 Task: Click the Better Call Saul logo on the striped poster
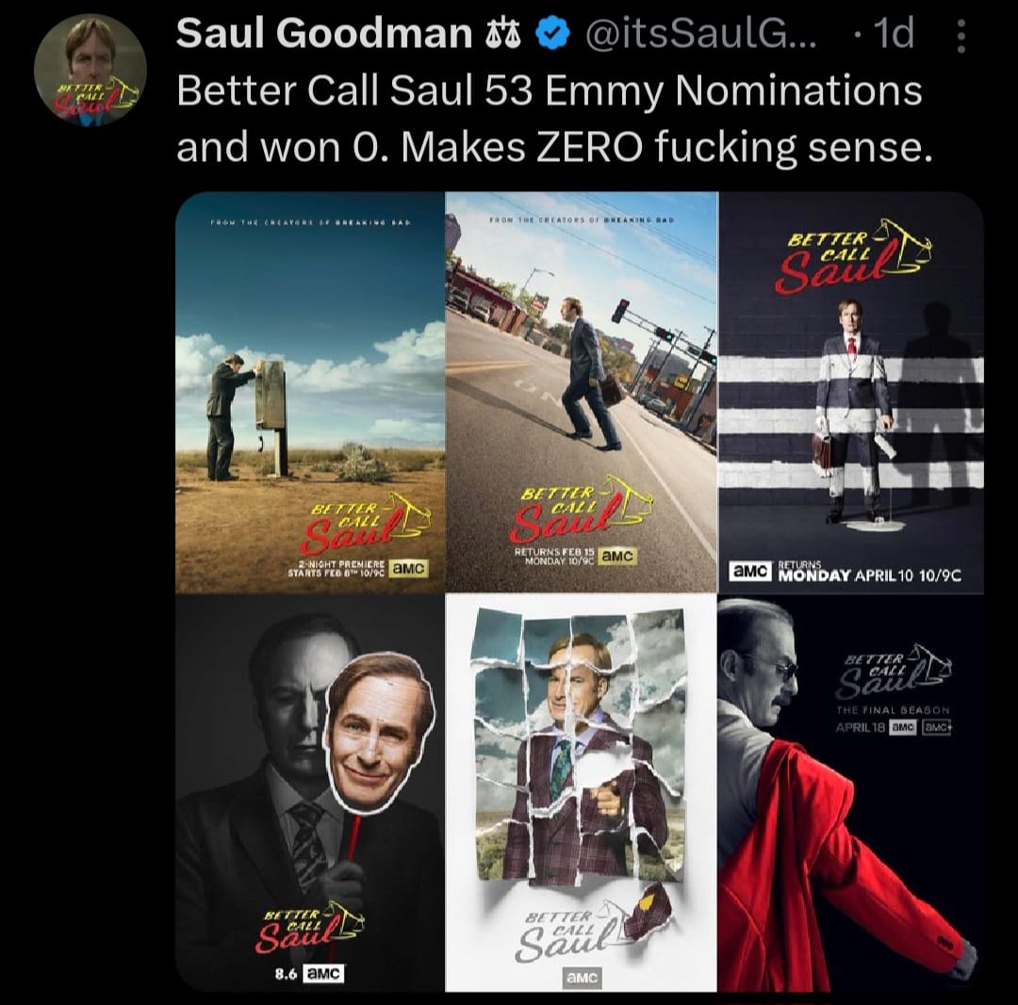click(851, 255)
